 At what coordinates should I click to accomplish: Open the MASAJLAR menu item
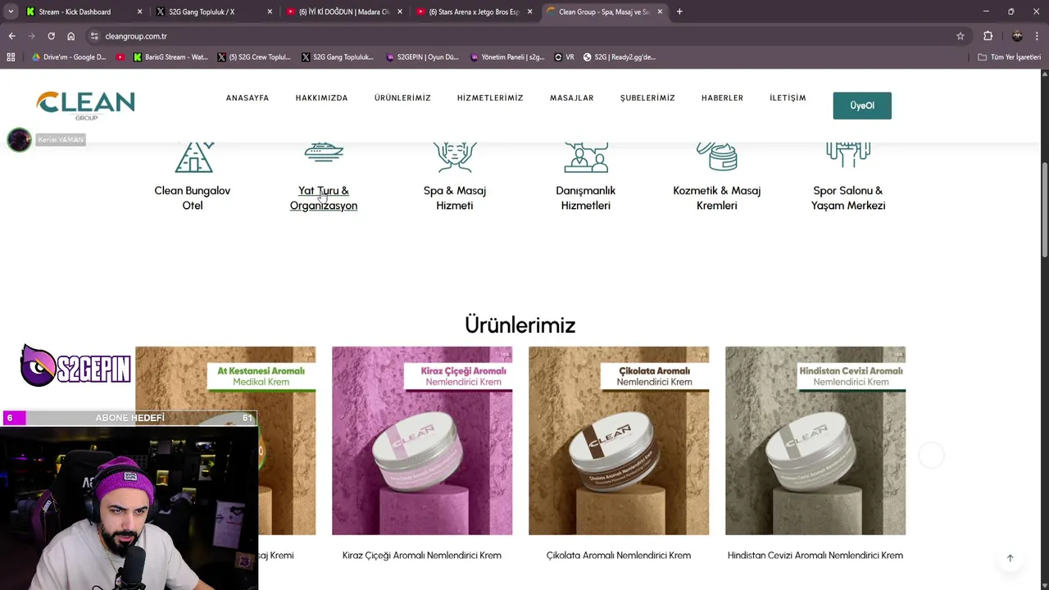571,98
